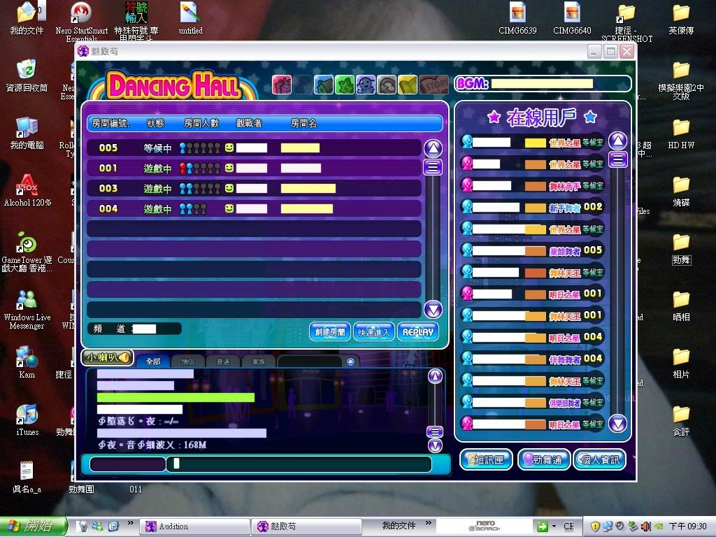Open the pink gift box icon
Image resolution: width=716 pixels, height=537 pixels.
click(282, 85)
